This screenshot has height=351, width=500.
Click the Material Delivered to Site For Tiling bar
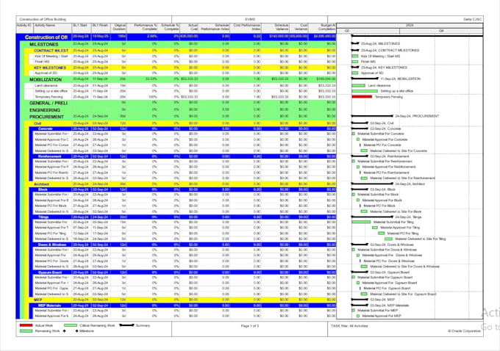pyautogui.click(x=388, y=239)
